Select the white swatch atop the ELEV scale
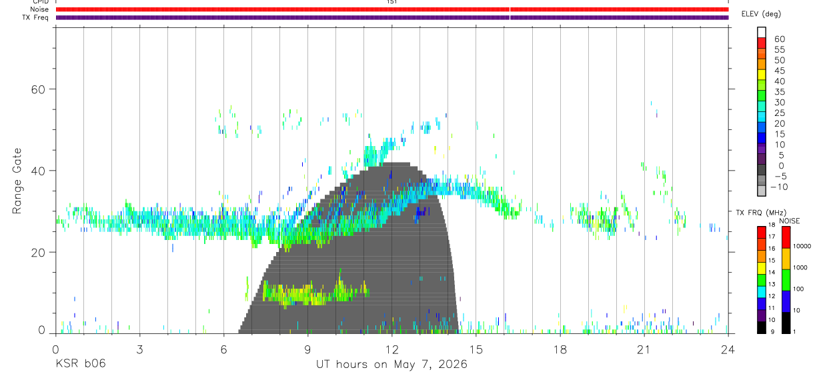819x378 pixels. [x=762, y=33]
